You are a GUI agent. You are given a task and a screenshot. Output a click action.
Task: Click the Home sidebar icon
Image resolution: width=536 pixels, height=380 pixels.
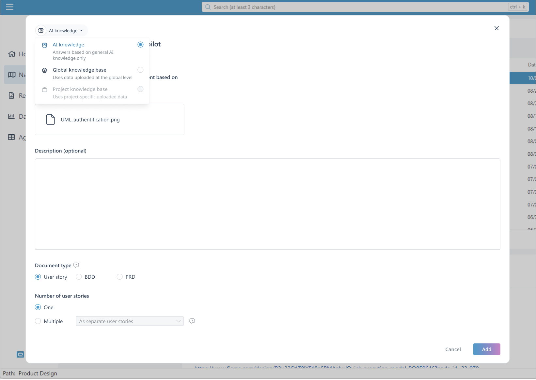click(12, 54)
